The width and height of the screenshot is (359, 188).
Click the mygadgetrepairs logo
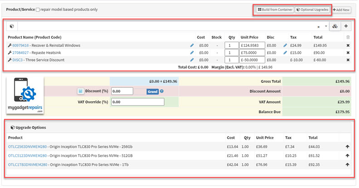click(25, 95)
